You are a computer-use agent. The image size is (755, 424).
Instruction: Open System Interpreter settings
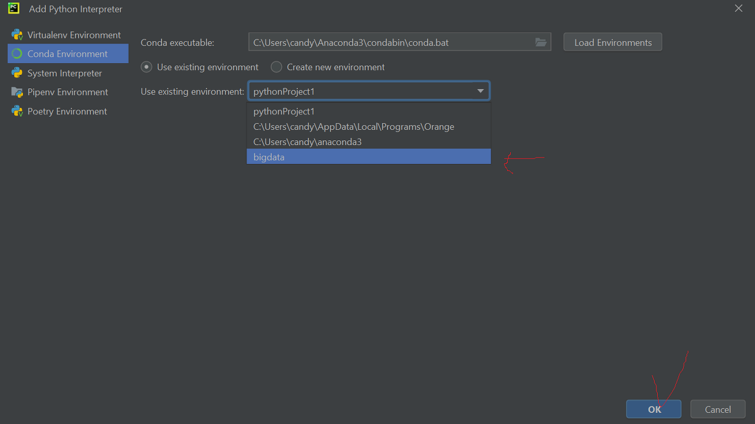(x=68, y=73)
